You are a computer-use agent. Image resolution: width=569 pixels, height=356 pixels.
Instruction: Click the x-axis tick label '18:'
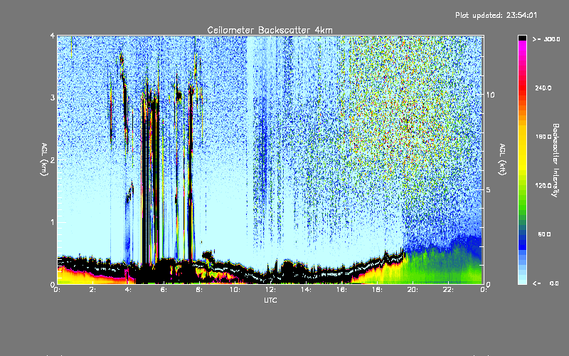coord(377,290)
